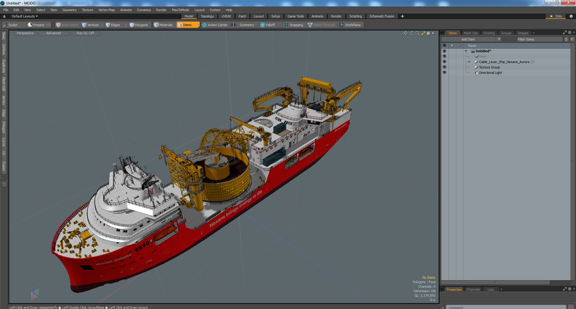Open the Add Item dropdown arrow
The image size is (576, 309).
coord(499,39)
